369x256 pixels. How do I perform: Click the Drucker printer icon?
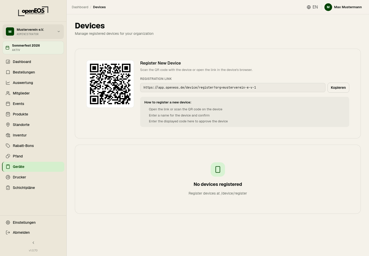[8, 177]
